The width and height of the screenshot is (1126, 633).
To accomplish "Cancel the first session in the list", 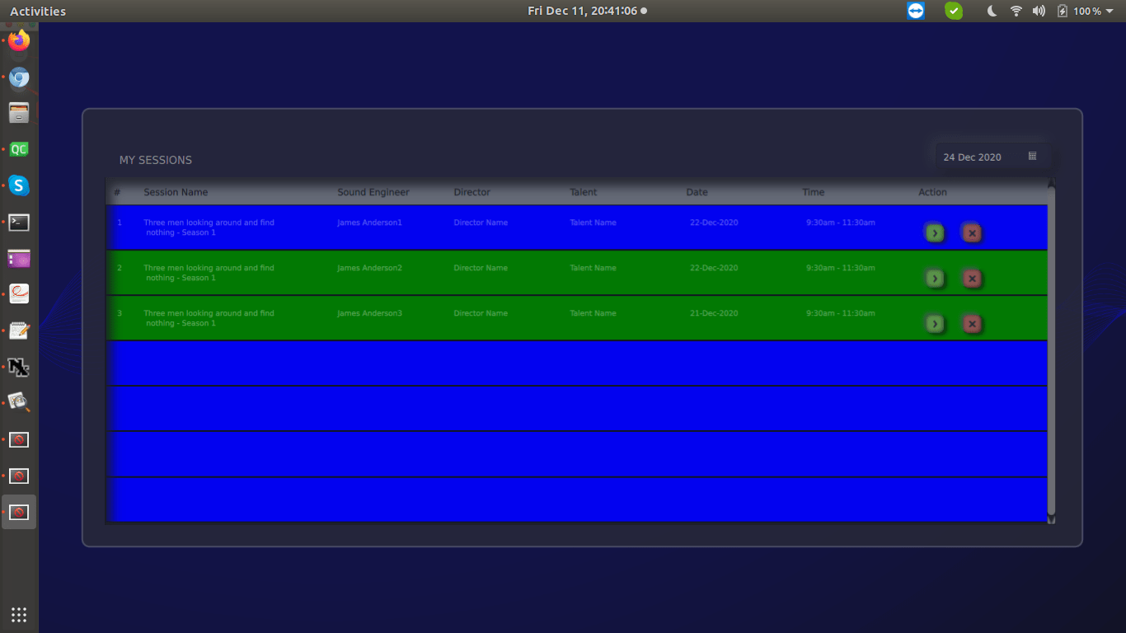I will (972, 233).
